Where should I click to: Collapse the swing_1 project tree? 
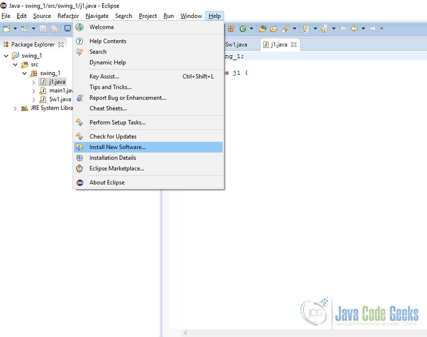tap(6, 55)
